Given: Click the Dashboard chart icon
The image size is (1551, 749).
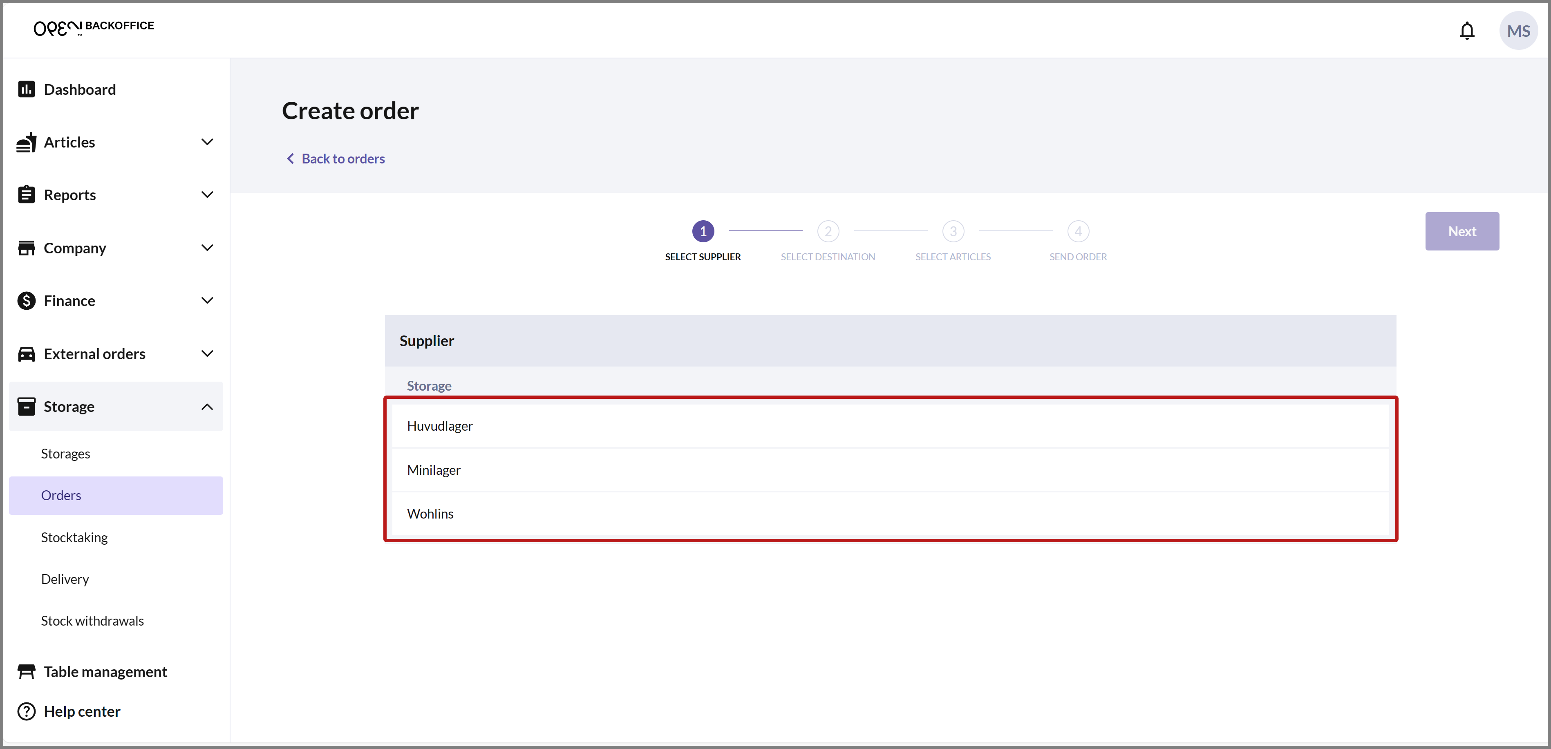Looking at the screenshot, I should (x=27, y=90).
